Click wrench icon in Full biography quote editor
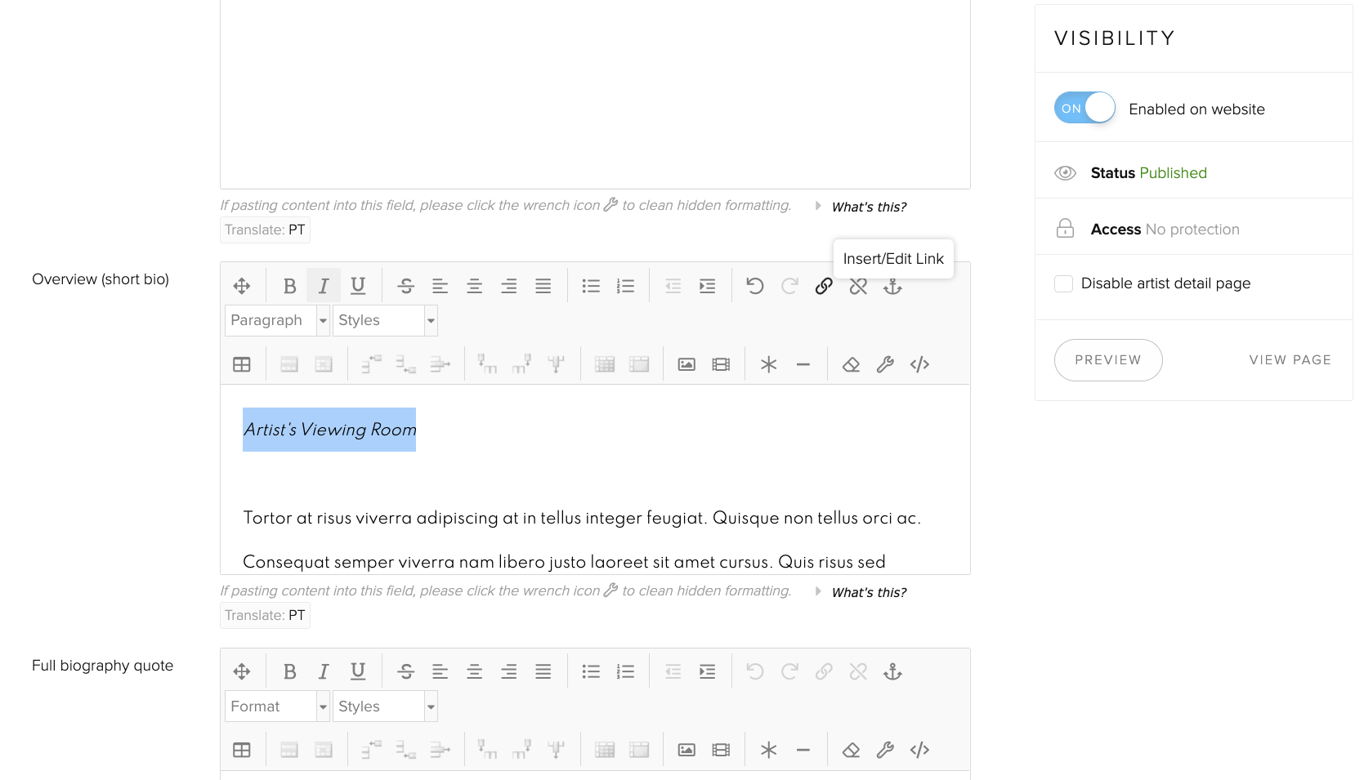 pos(885,750)
